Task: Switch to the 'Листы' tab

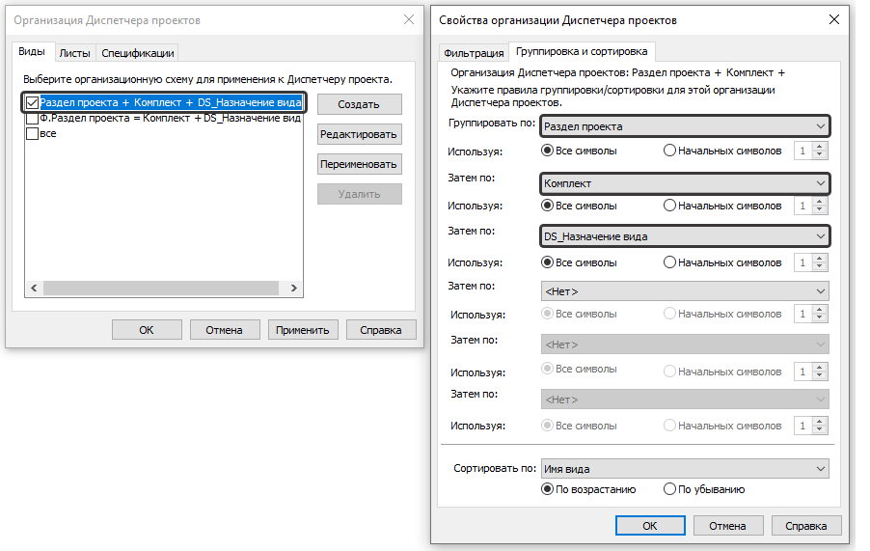Action: tap(74, 53)
